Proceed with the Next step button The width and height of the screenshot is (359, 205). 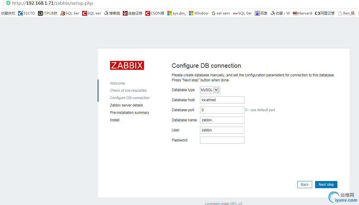(x=326, y=185)
